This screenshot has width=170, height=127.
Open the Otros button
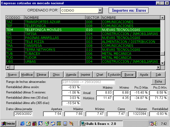[x=56, y=75]
